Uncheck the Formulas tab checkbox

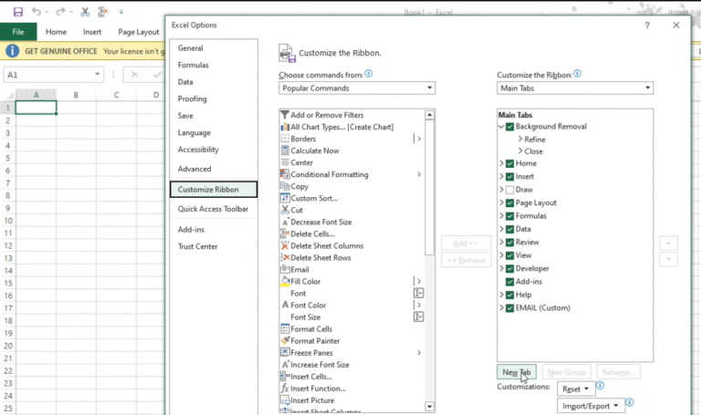point(509,216)
